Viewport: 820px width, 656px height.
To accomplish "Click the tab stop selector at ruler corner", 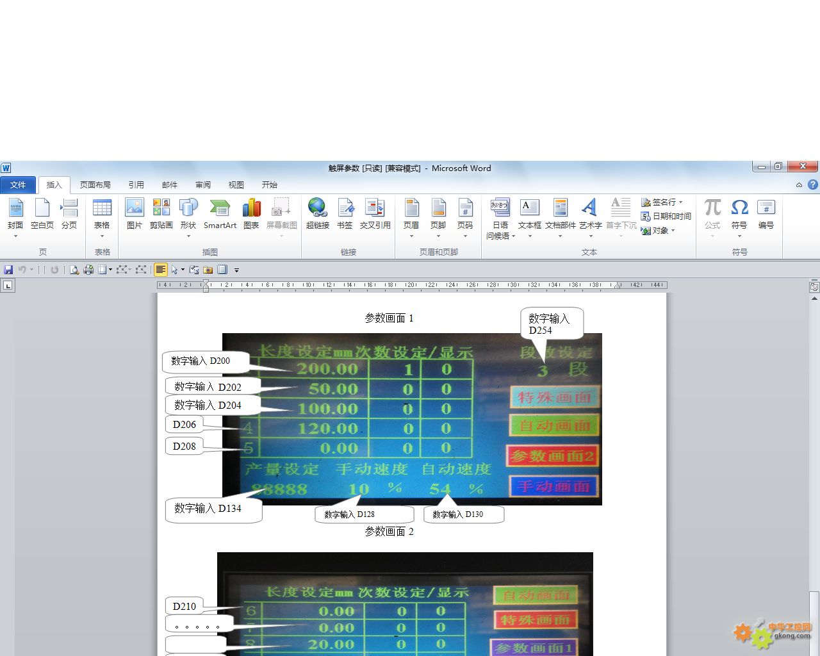I will click(x=8, y=286).
